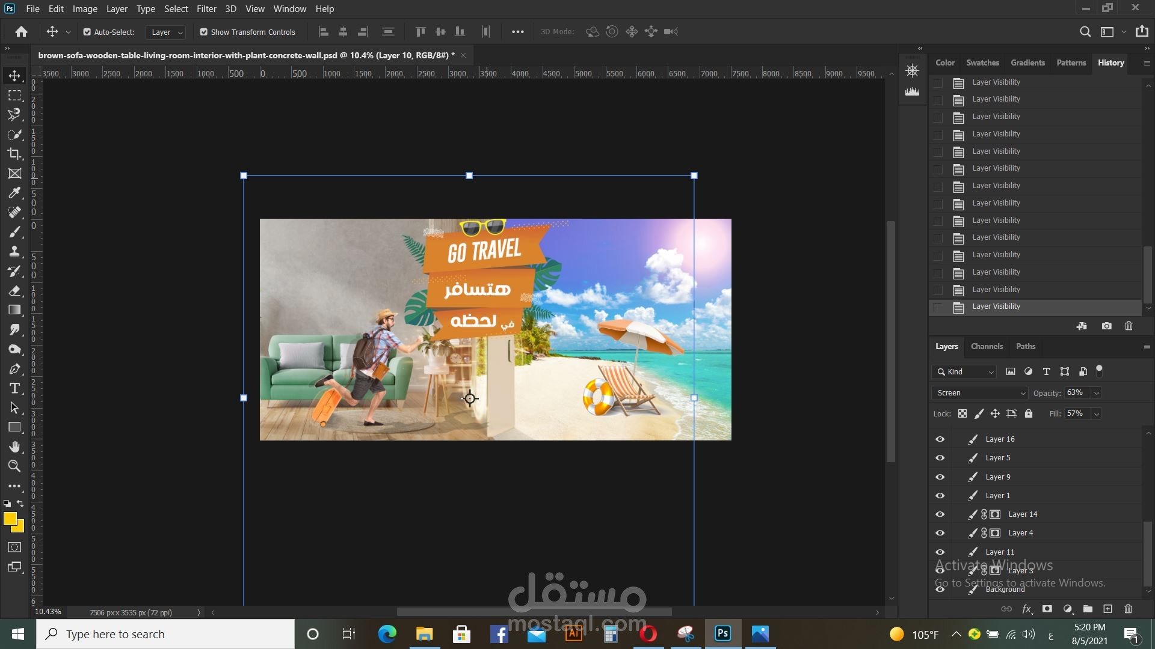Viewport: 1155px width, 649px height.
Task: Select the Zoom tool in toolbar
Action: coord(14,466)
